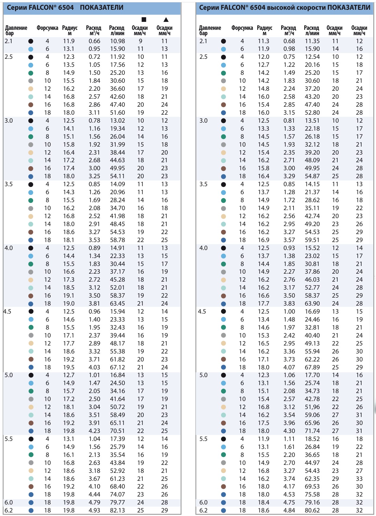
Task: Click flow value 63.90 in right table
Action: (312, 304)
